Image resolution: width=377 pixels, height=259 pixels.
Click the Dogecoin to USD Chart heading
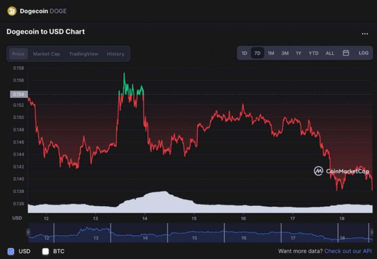[x=46, y=32]
